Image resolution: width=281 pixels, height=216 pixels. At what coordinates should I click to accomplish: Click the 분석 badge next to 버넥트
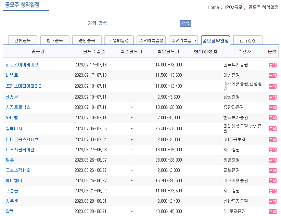click(x=272, y=76)
